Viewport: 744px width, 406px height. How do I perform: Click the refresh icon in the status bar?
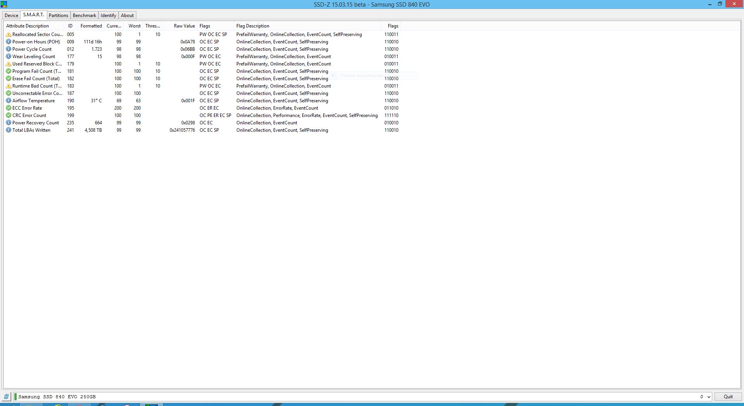6,397
